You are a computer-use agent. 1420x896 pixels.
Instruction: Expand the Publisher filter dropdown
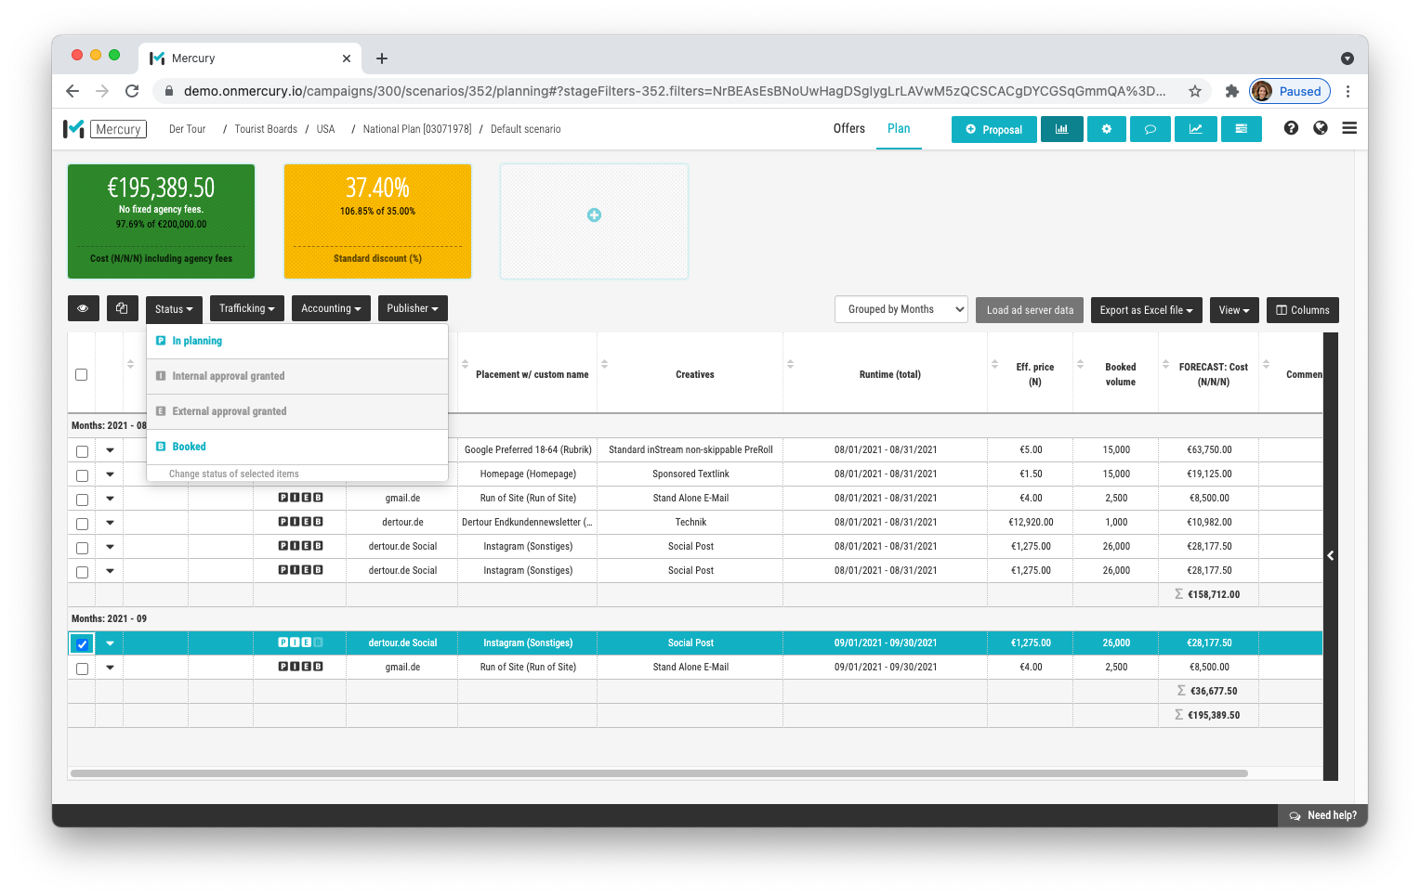(x=413, y=307)
